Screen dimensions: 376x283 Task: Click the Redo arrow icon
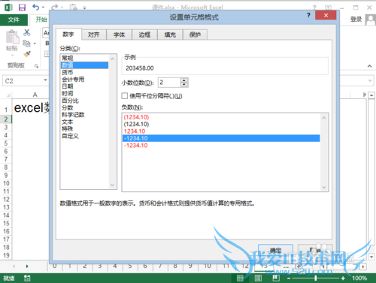(x=54, y=8)
